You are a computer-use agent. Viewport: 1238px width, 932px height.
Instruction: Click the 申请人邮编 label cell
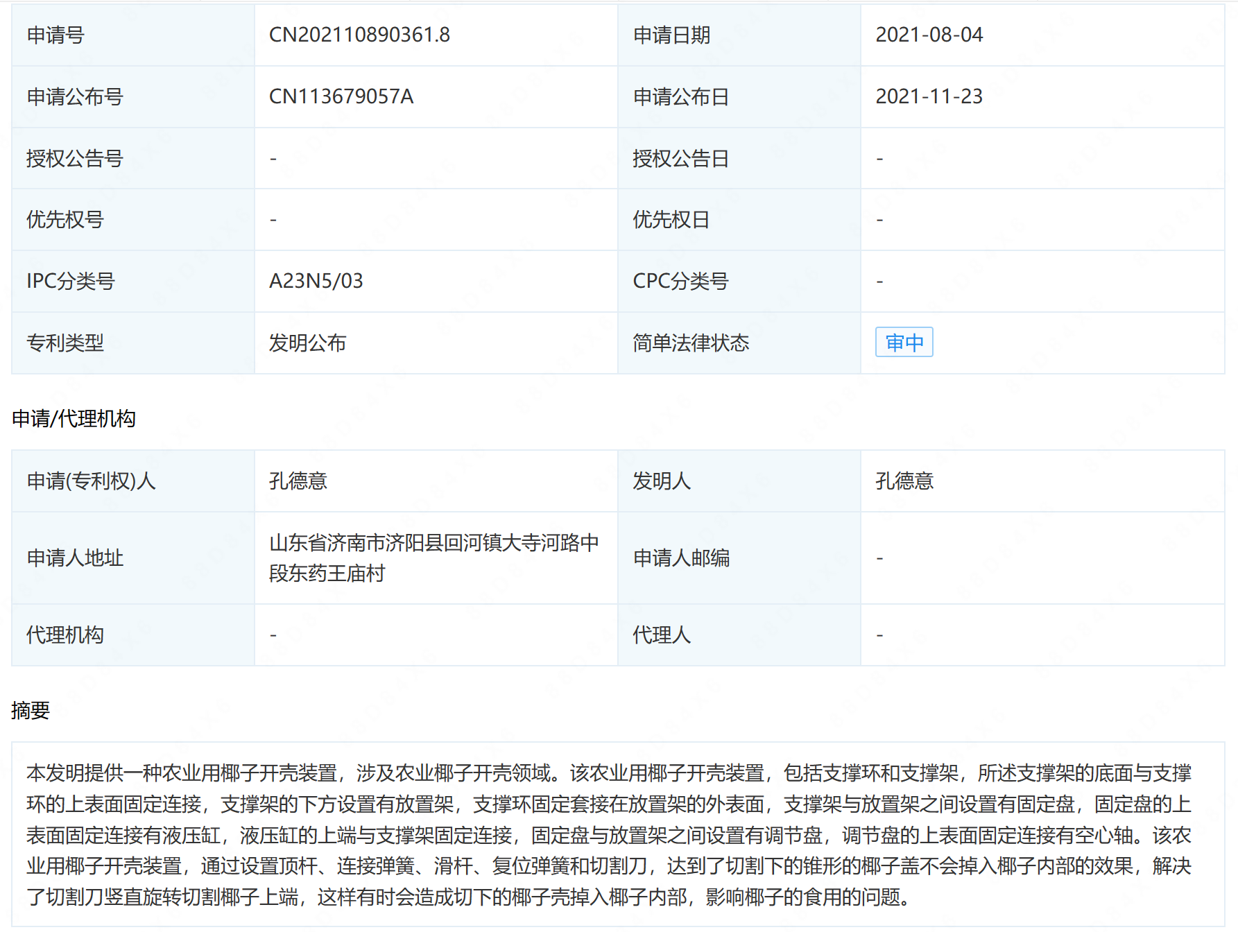(x=739, y=558)
